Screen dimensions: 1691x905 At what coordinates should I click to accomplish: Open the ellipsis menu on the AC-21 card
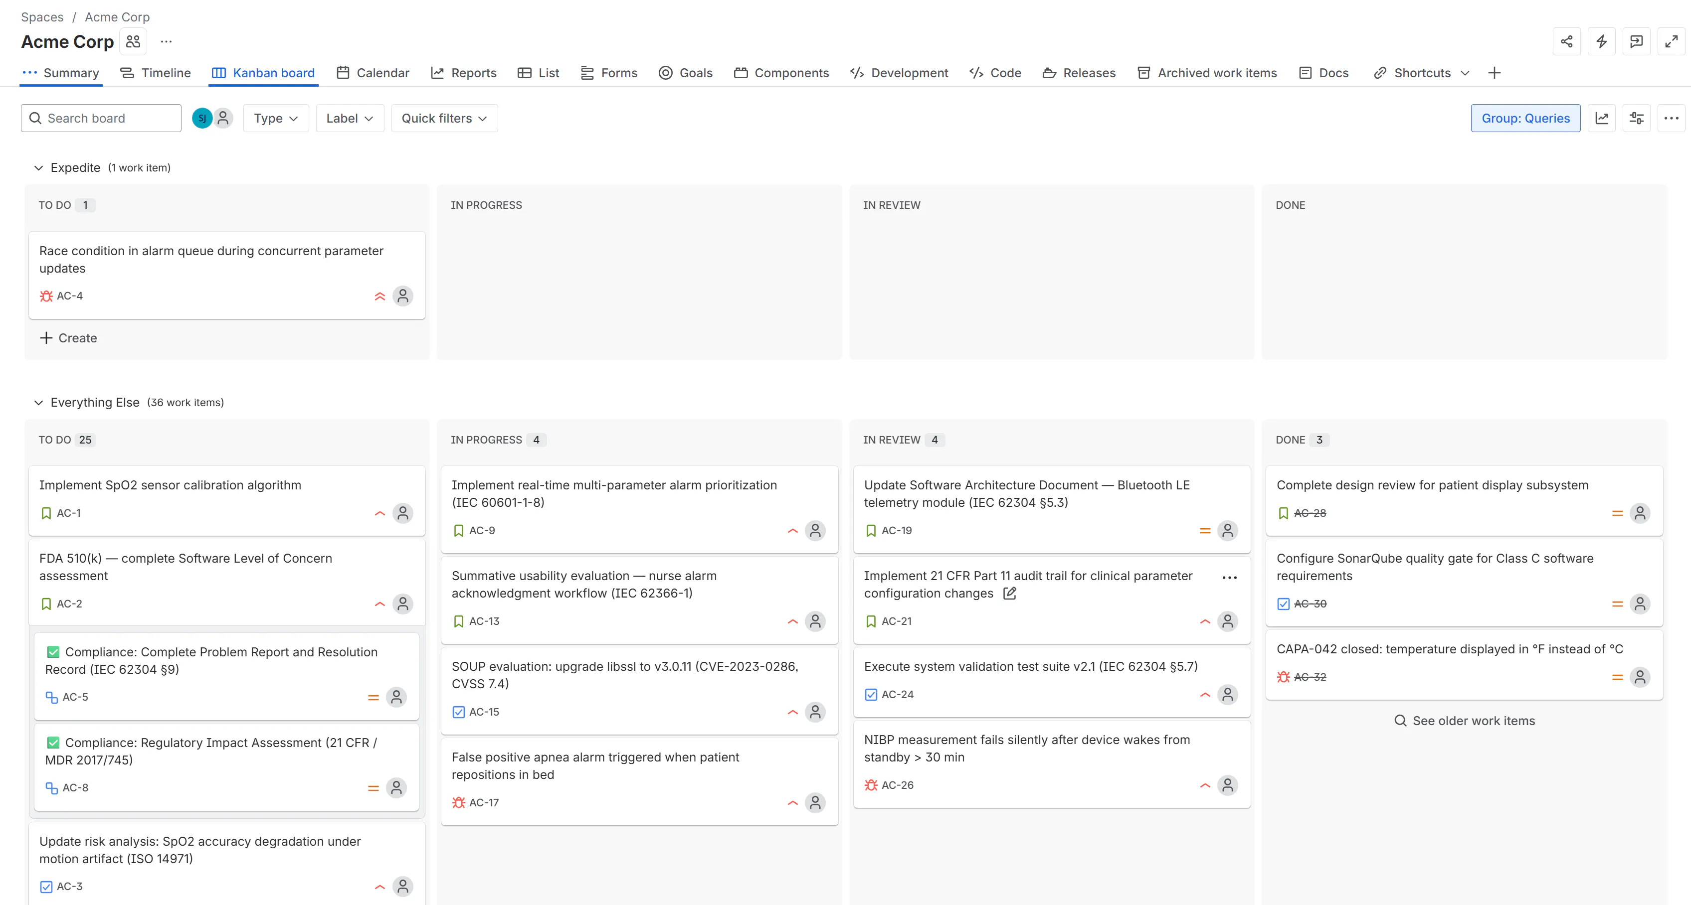(x=1230, y=578)
